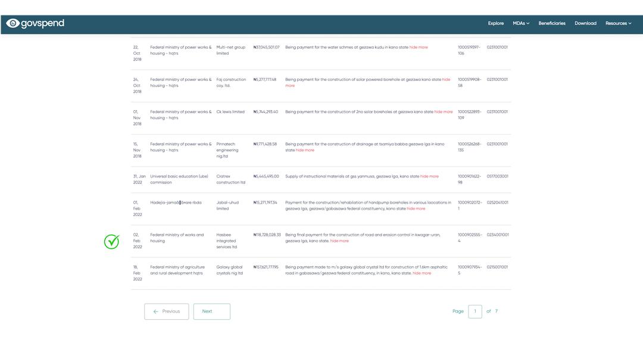
Task: Click the page number input field
Action: click(475, 311)
